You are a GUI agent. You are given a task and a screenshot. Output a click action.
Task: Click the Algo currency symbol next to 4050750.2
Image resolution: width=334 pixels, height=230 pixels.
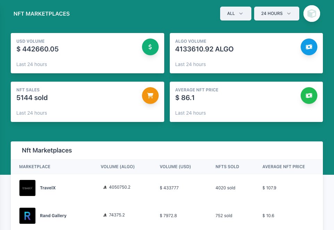[105, 187]
